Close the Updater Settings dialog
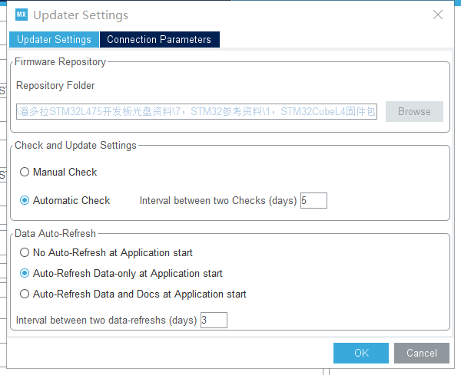Viewport: 461px width, 375px height. (438, 15)
